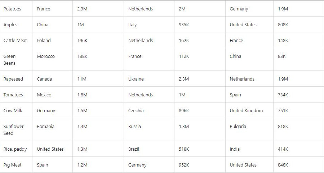Click the Ukraine cell
This screenshot has width=324, height=173.
coord(136,79)
